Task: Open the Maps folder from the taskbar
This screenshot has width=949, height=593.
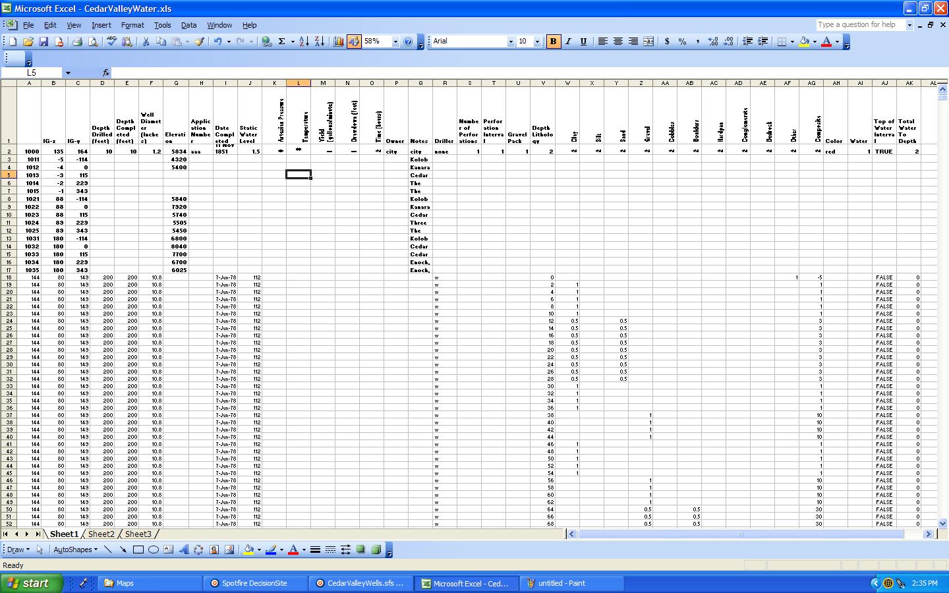Action: [150, 583]
